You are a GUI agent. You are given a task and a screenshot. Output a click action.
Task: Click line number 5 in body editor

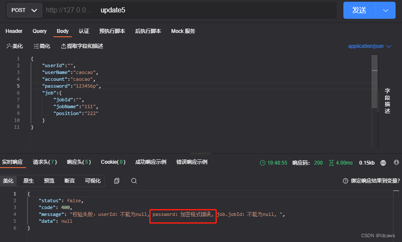coord(18,86)
